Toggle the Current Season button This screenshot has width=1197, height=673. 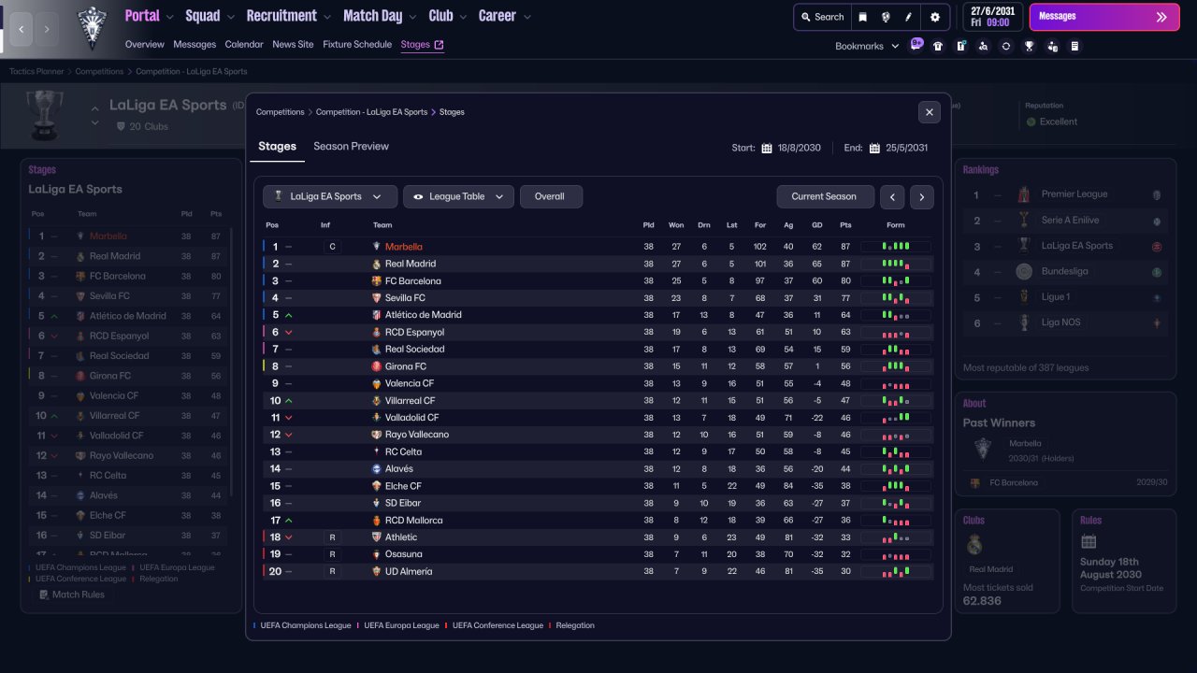pos(825,196)
